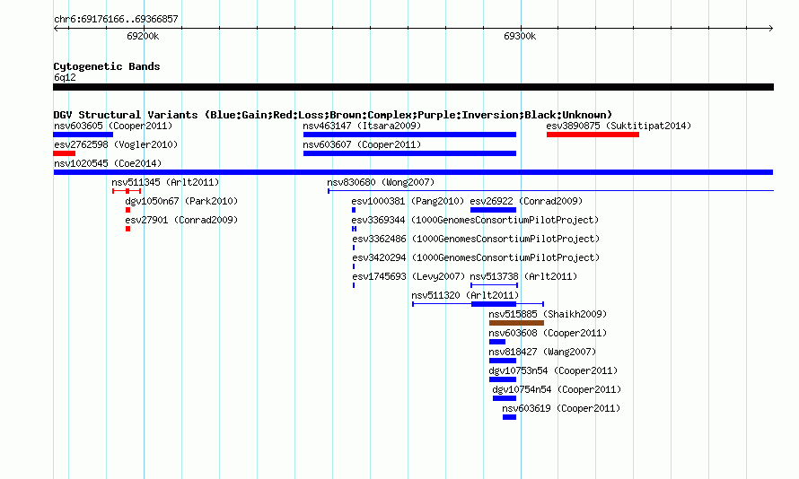The height and width of the screenshot is (479, 799).
Task: Click the nsv603605 (Cooper2011) label
Action: coord(113,126)
